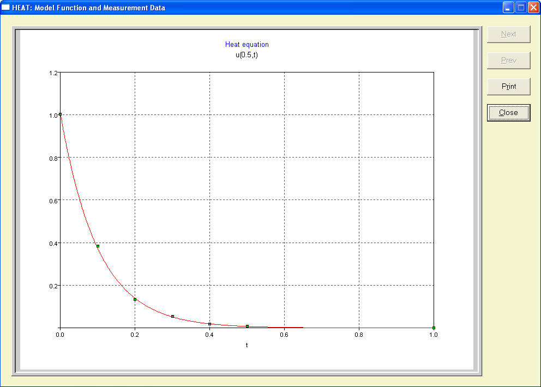Image resolution: width=541 pixels, height=387 pixels.
Task: Maximize the HEAT window
Action: click(x=520, y=8)
